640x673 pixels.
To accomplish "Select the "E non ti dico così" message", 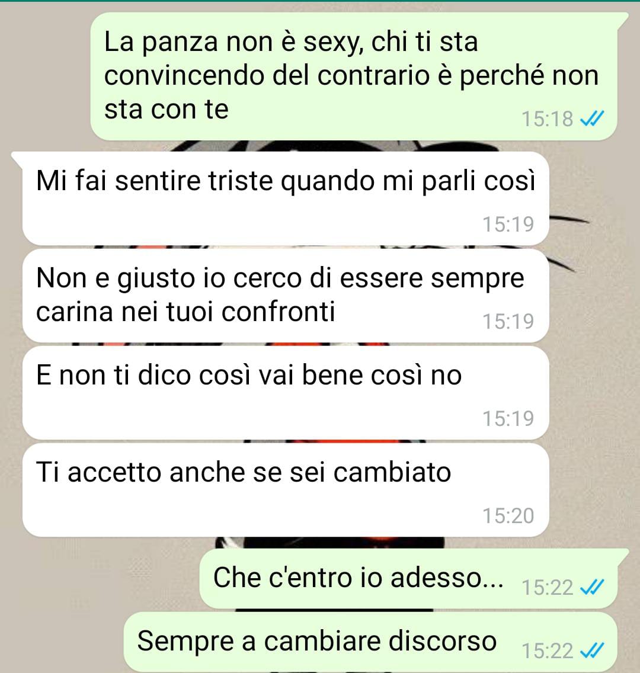I will tap(286, 393).
